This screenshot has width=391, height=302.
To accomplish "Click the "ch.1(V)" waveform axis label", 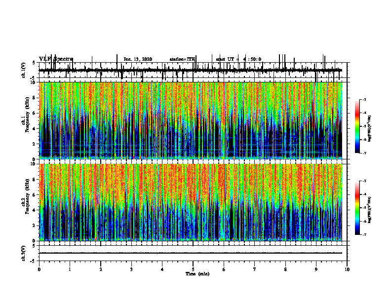I will (x=24, y=70).
